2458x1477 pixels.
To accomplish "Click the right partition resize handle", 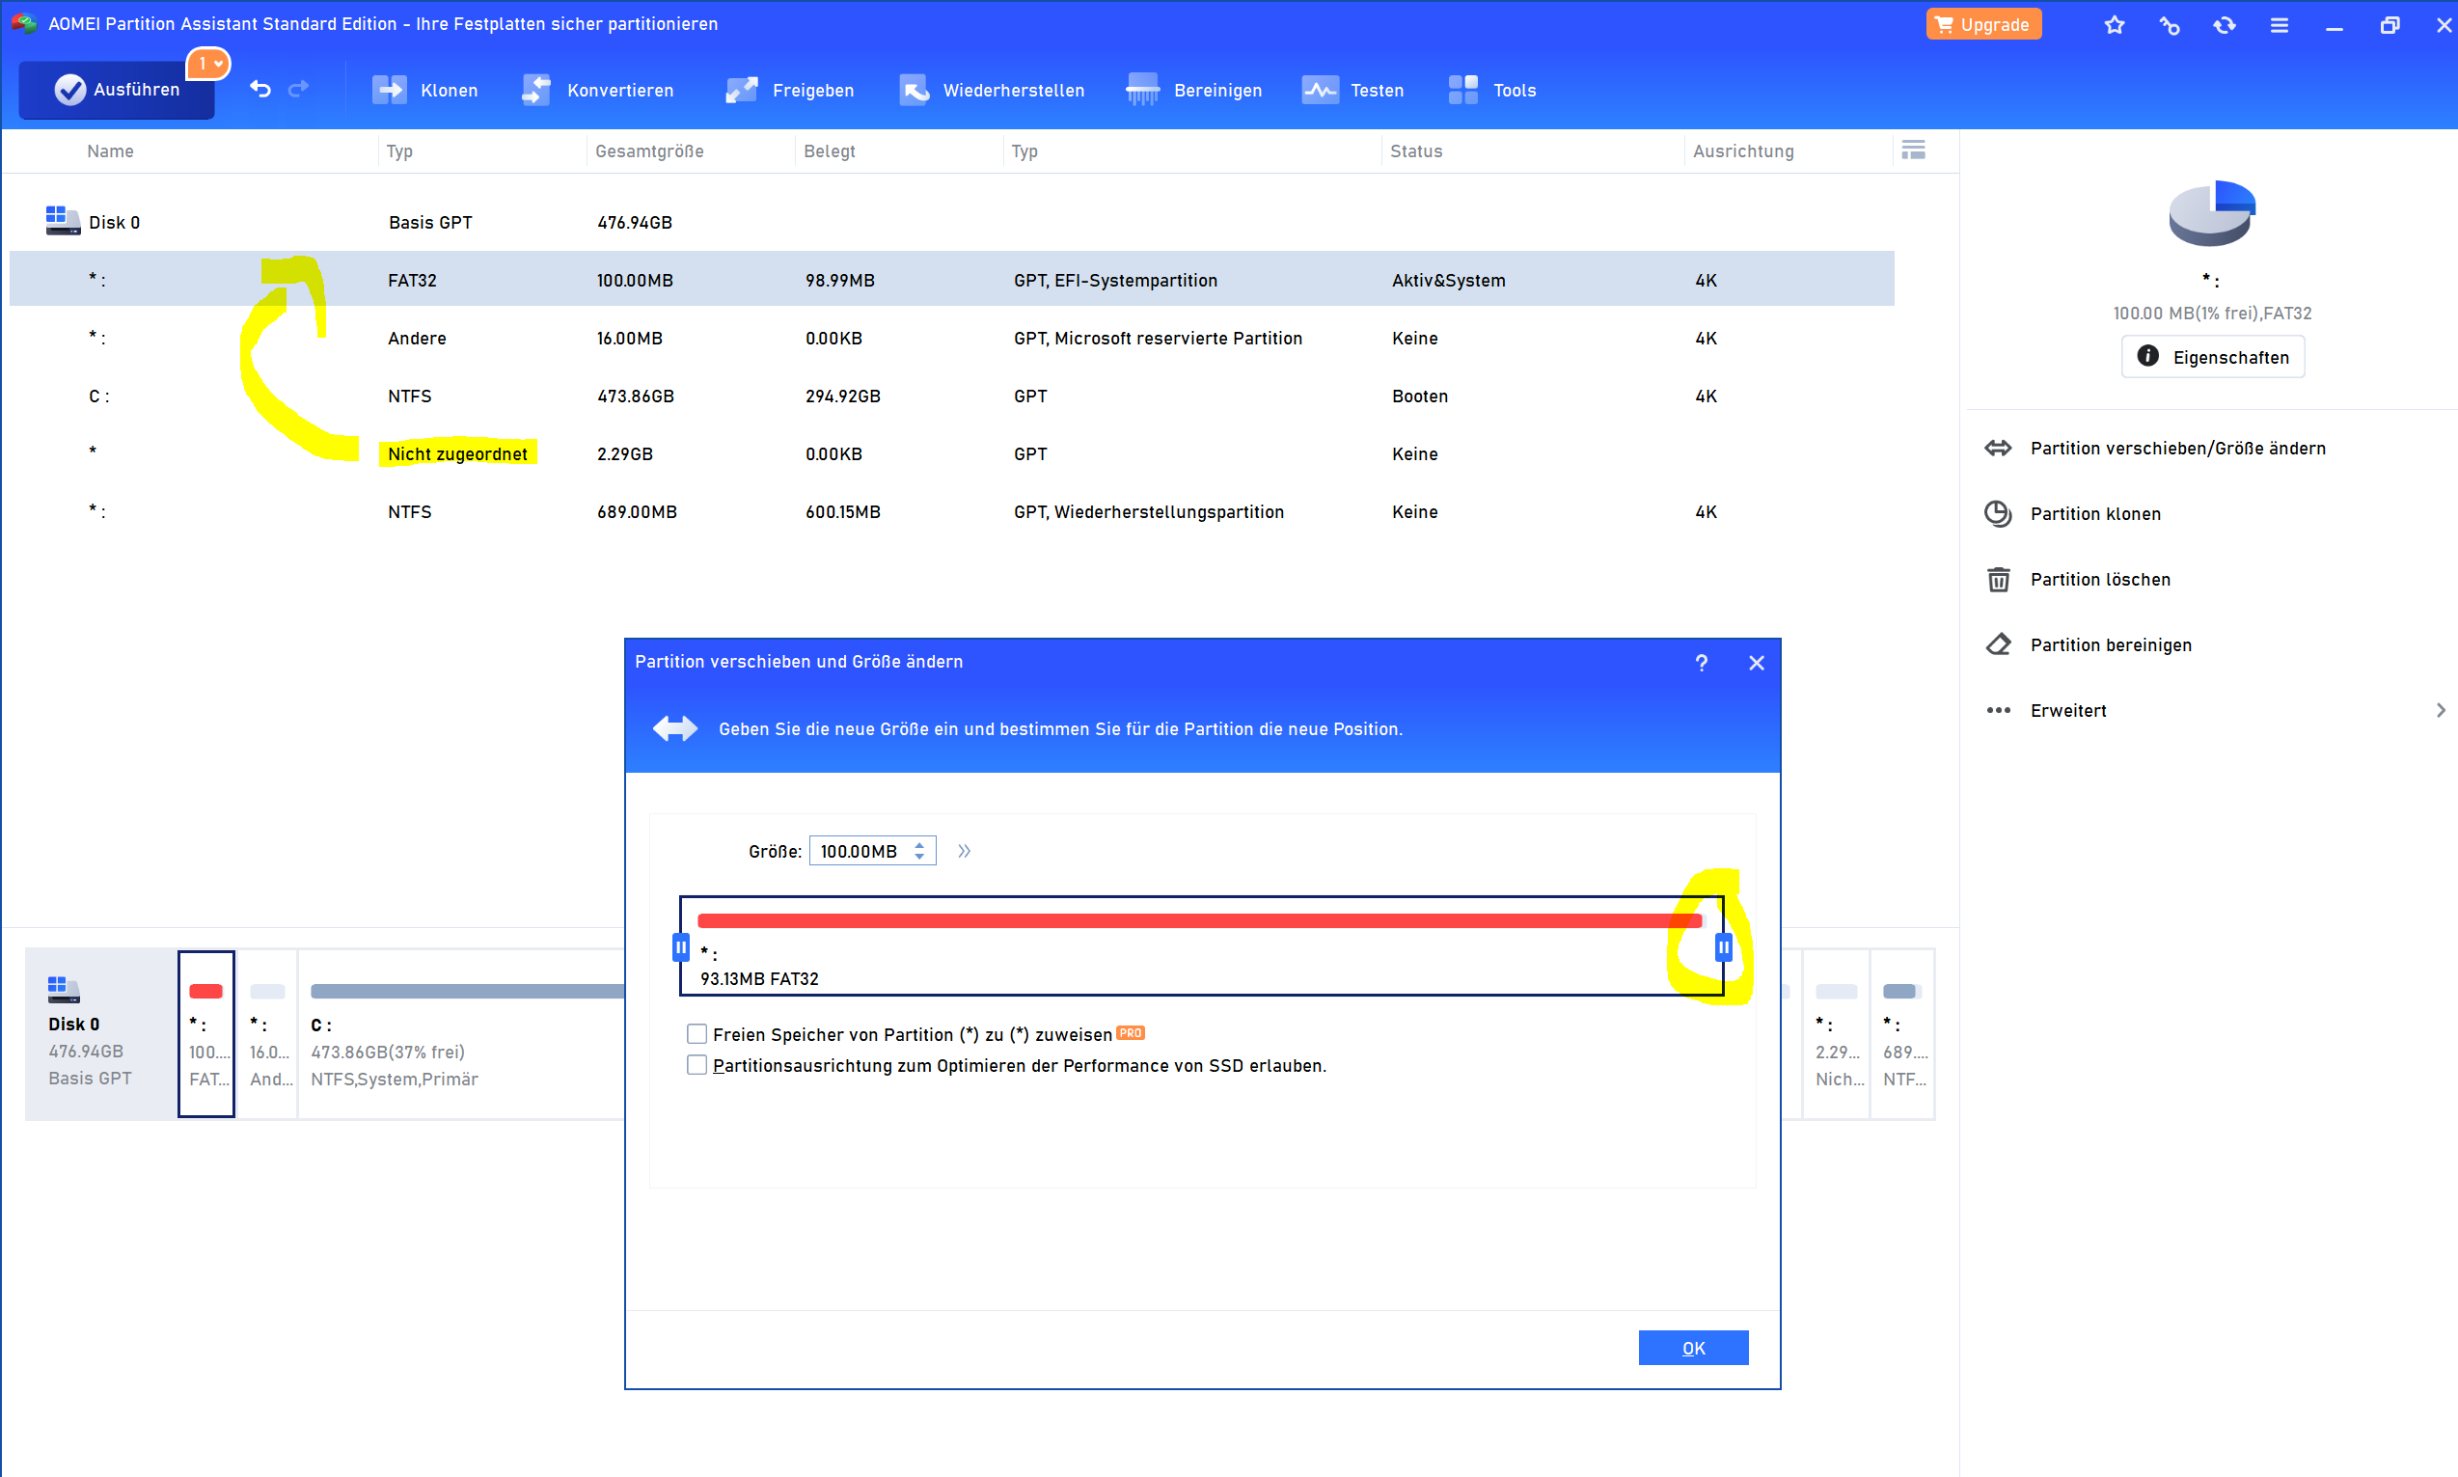I will [x=1723, y=947].
